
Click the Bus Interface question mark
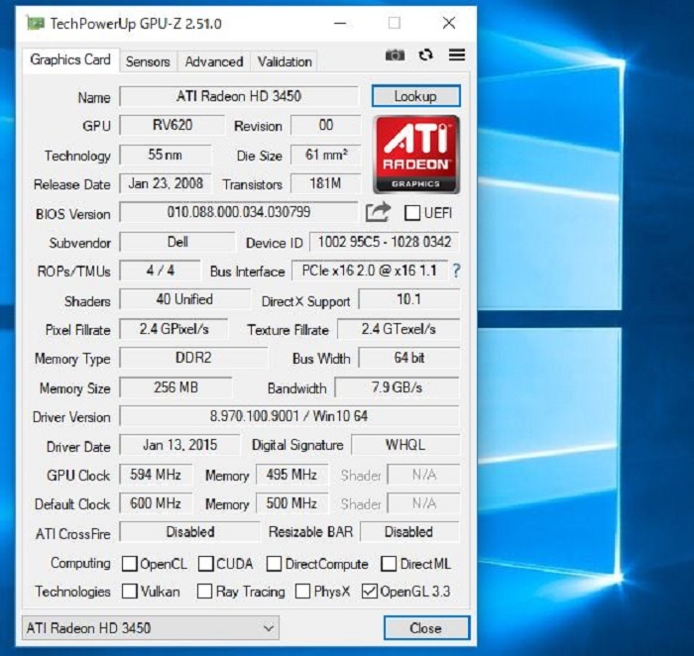[x=456, y=271]
